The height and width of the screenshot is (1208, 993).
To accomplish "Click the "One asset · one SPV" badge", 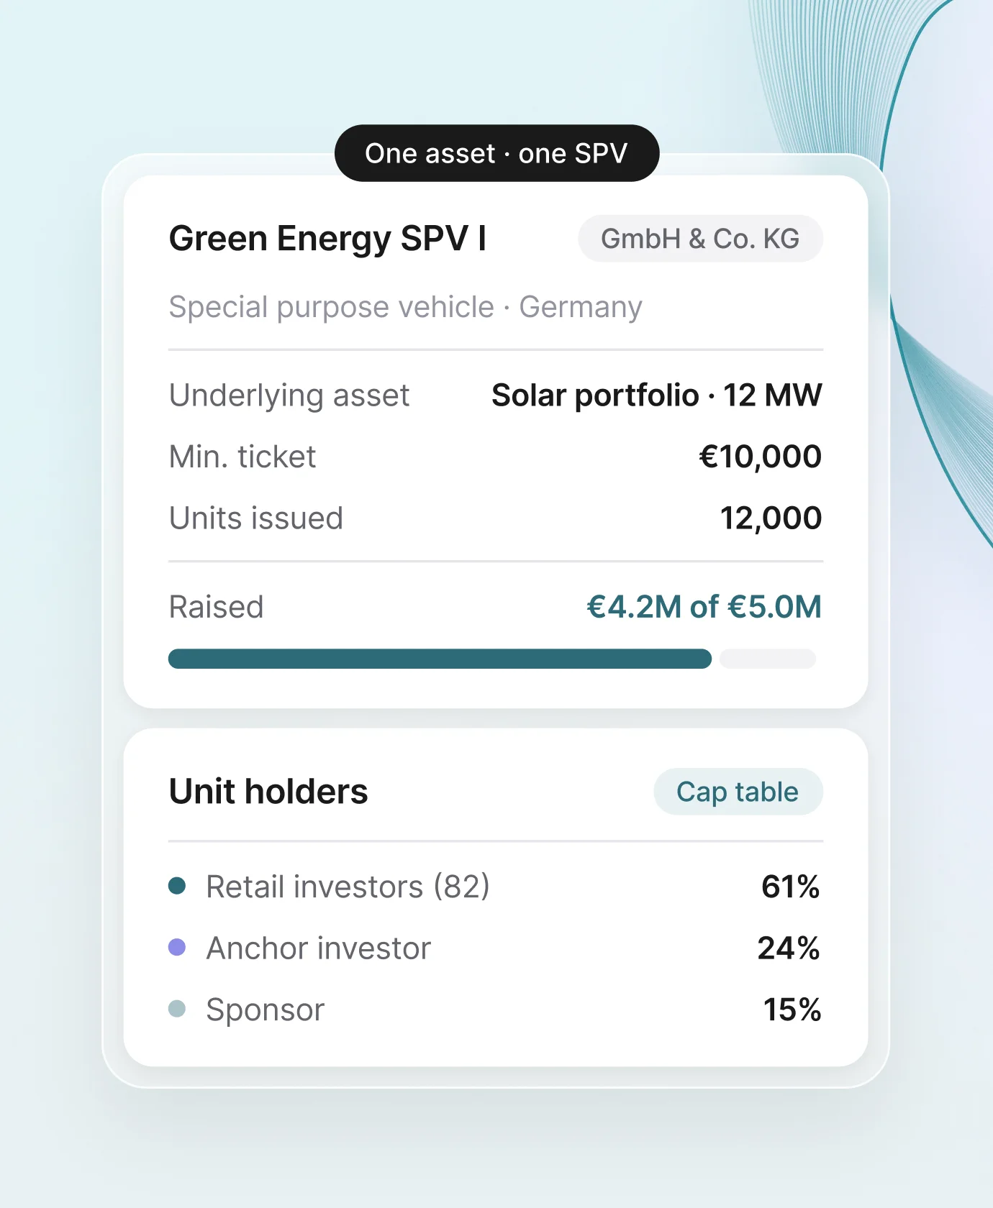I will coord(496,153).
